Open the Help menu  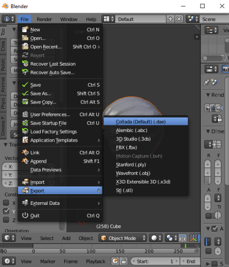click(x=91, y=19)
